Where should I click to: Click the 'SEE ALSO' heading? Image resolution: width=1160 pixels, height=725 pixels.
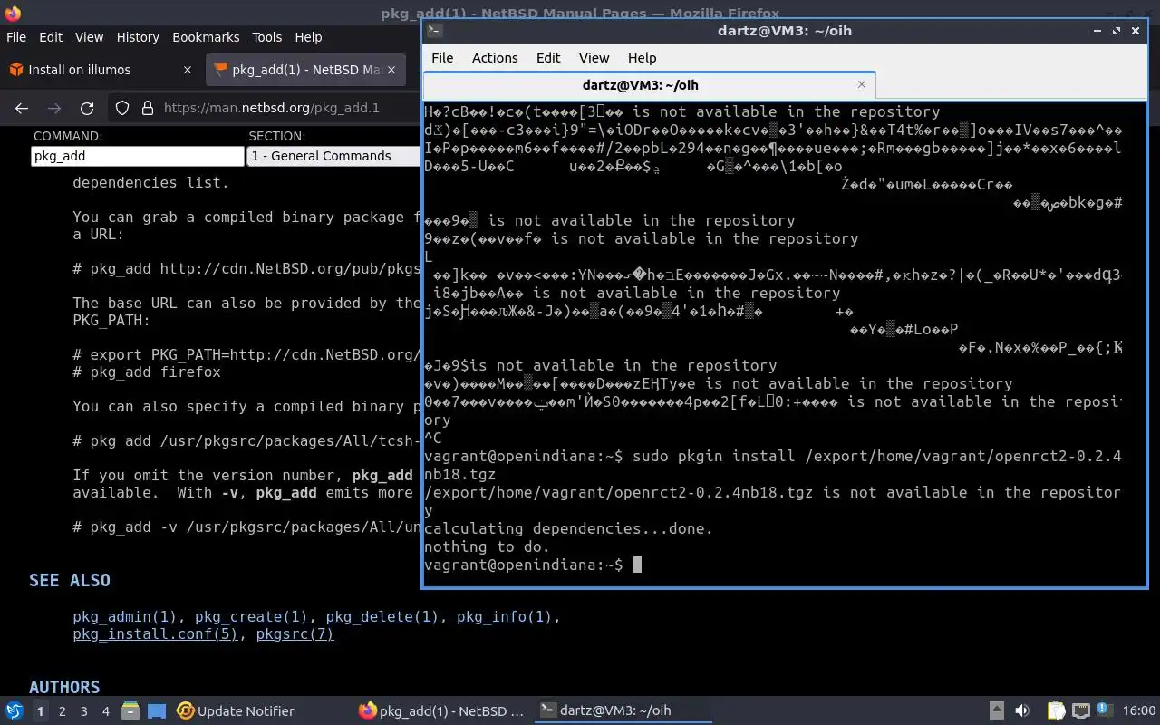coord(70,580)
